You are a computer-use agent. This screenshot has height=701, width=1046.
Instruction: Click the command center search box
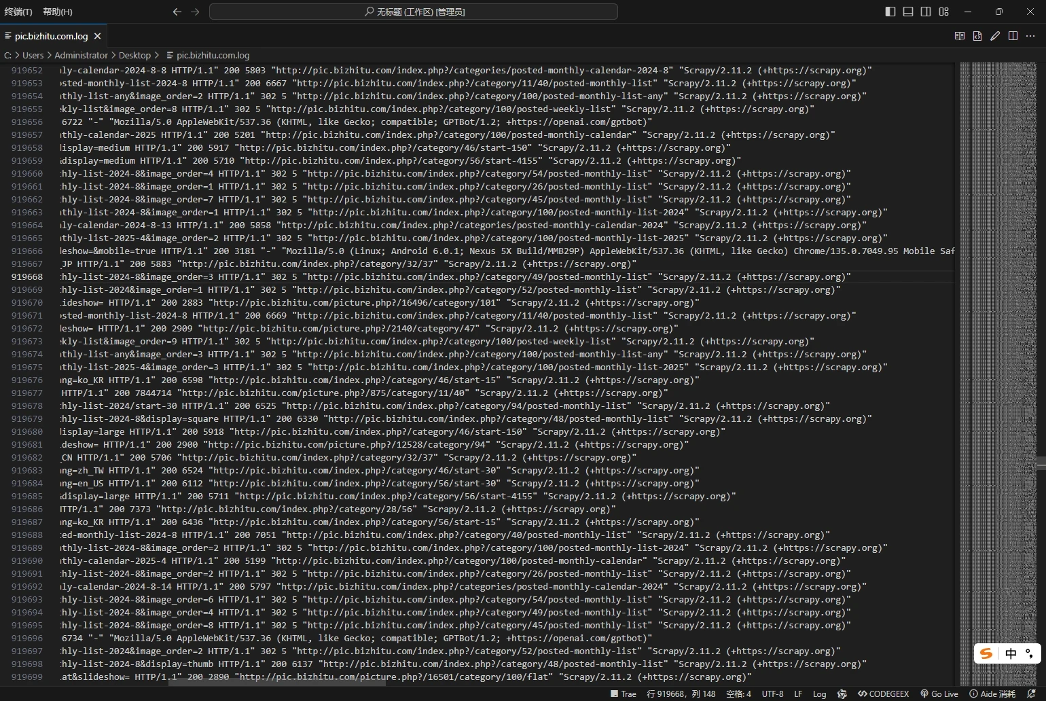click(414, 12)
